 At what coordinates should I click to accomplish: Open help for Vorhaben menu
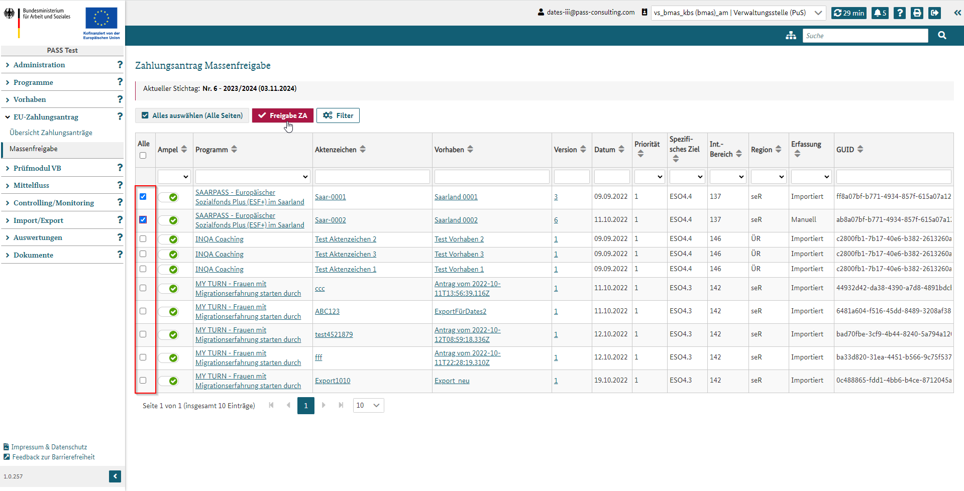pyautogui.click(x=120, y=99)
